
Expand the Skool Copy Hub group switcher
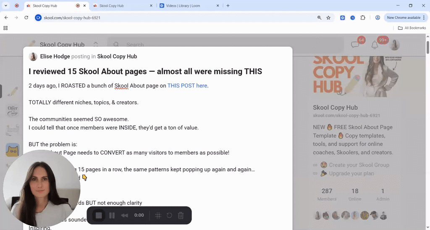pyautogui.click(x=96, y=44)
